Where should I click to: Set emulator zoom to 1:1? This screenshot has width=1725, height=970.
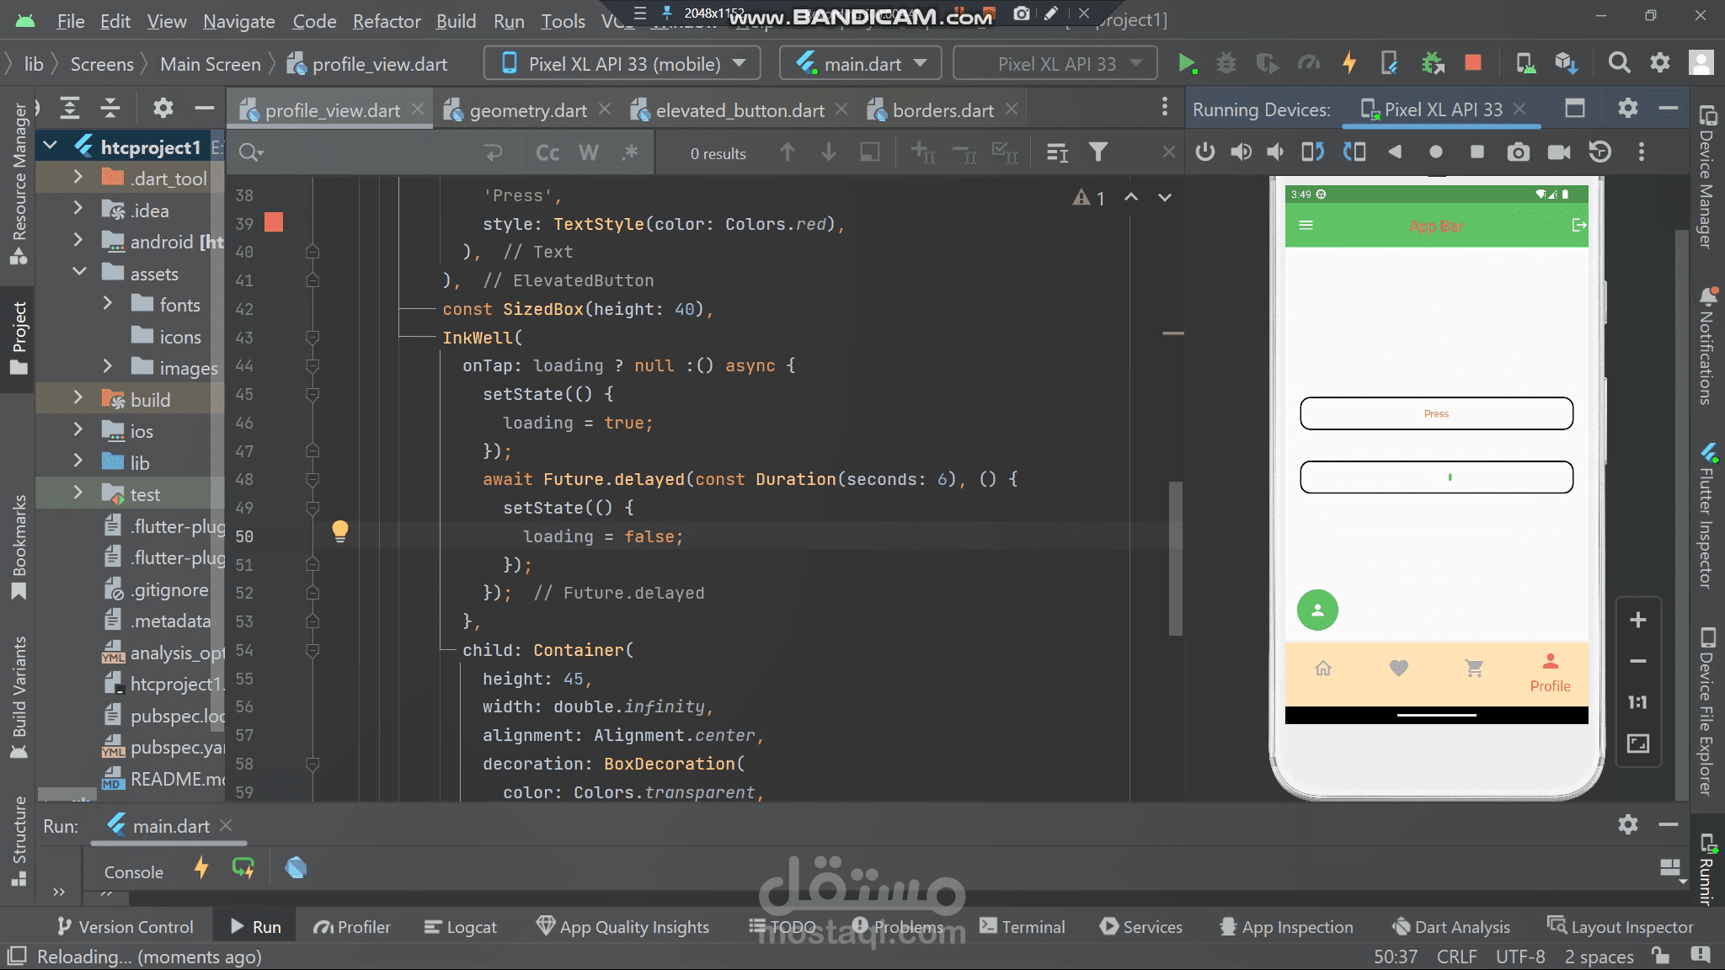[x=1637, y=702]
